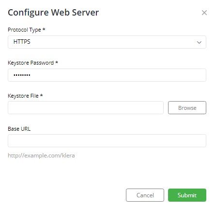Click the chevron arrow beside HTTPS

tap(199, 42)
